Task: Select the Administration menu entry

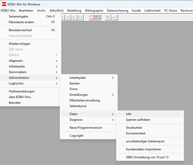Action: pyautogui.click(x=30, y=78)
